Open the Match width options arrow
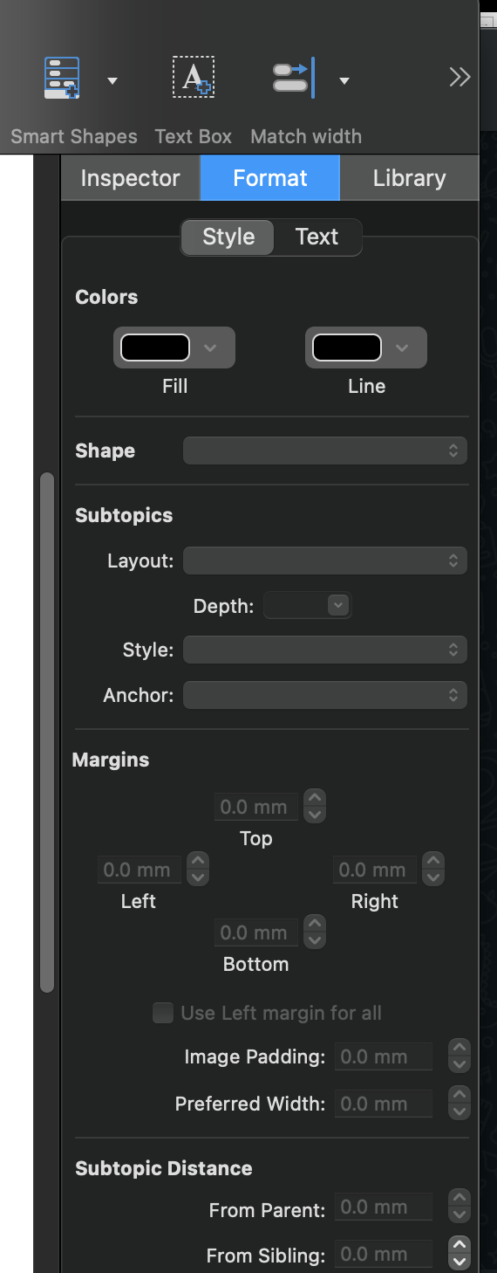This screenshot has height=1273, width=497. click(x=344, y=81)
